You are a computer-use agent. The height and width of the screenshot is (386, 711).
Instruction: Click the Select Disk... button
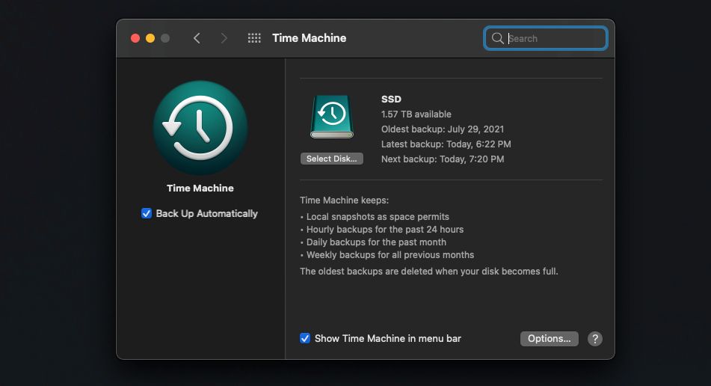point(331,159)
